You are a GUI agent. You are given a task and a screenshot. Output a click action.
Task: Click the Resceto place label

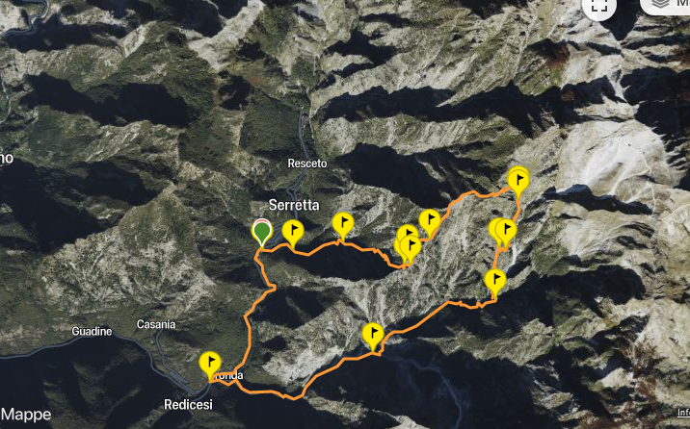tap(307, 164)
